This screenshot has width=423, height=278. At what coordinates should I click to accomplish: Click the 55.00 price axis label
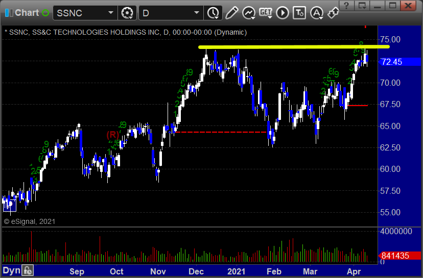pos(390,213)
